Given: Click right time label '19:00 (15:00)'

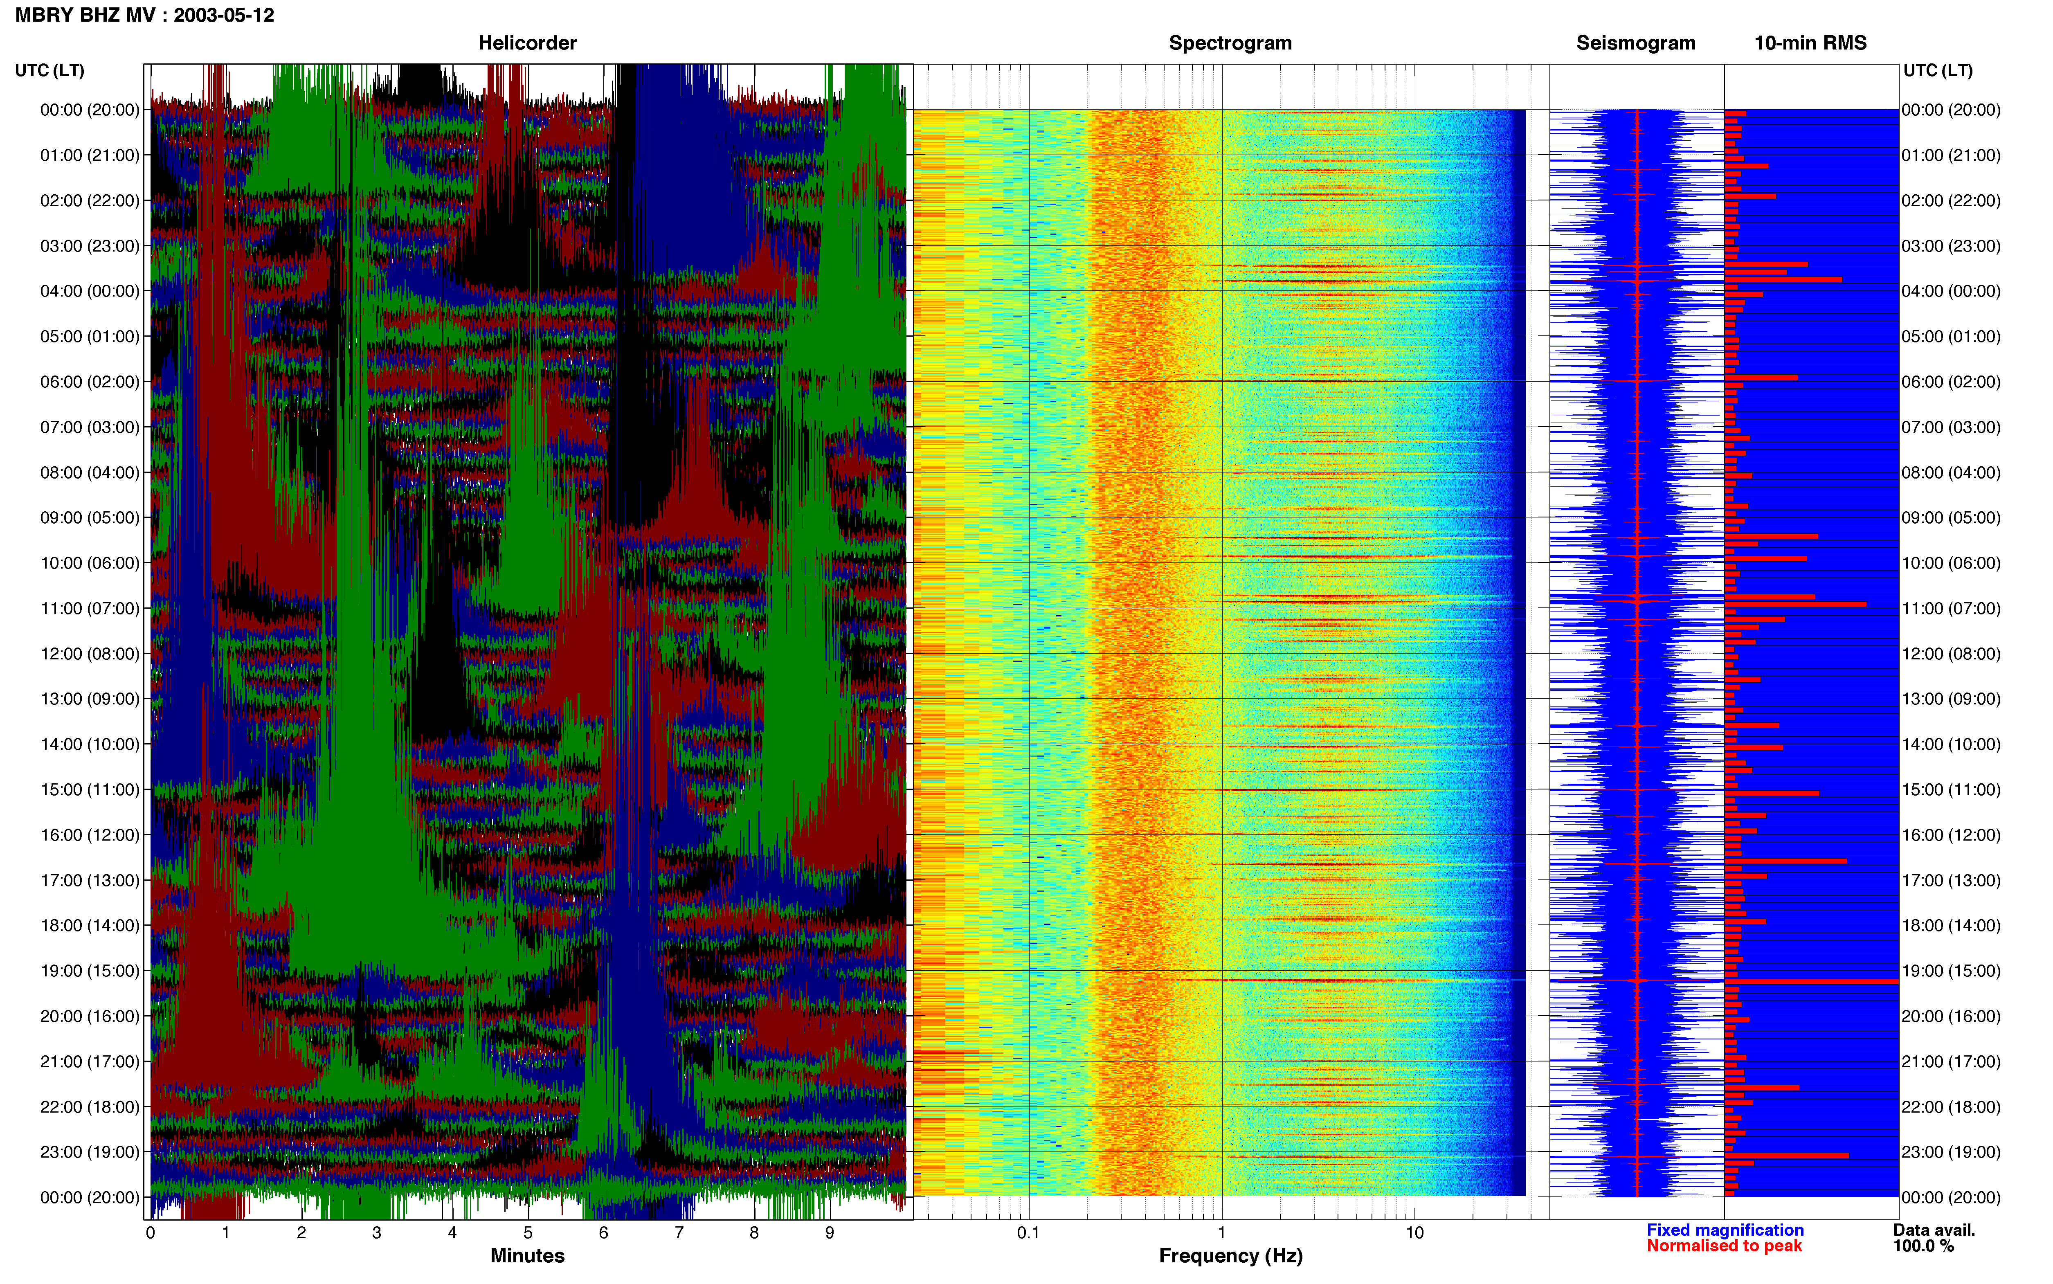Looking at the screenshot, I should click(1951, 971).
